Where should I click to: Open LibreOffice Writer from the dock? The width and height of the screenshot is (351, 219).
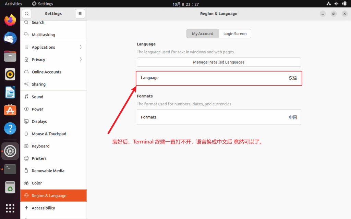10,92
